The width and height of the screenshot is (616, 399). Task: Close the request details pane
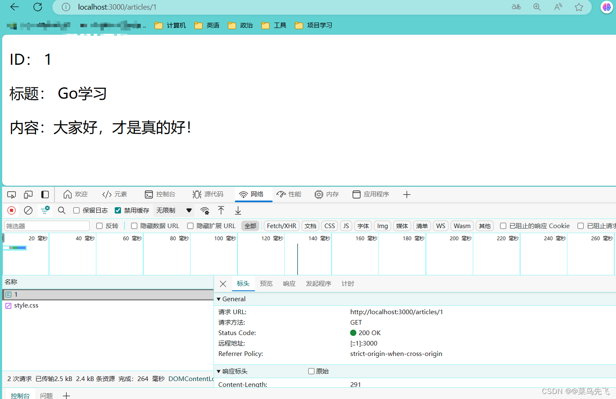tap(223, 284)
